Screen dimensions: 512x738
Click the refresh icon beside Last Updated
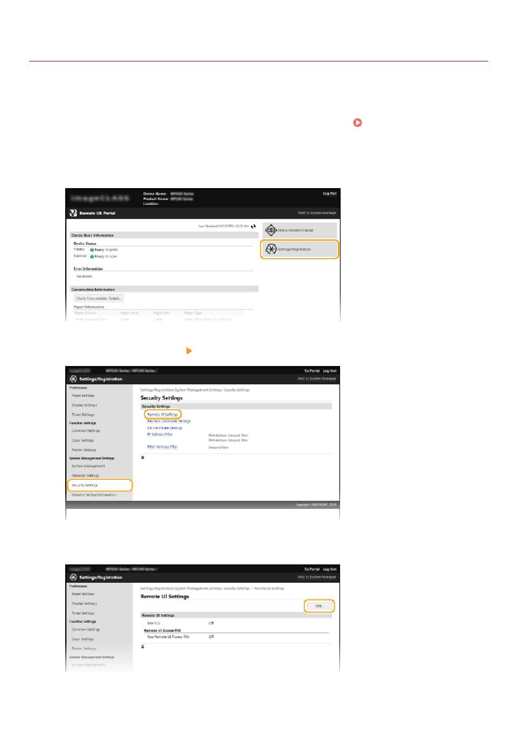pos(253,227)
